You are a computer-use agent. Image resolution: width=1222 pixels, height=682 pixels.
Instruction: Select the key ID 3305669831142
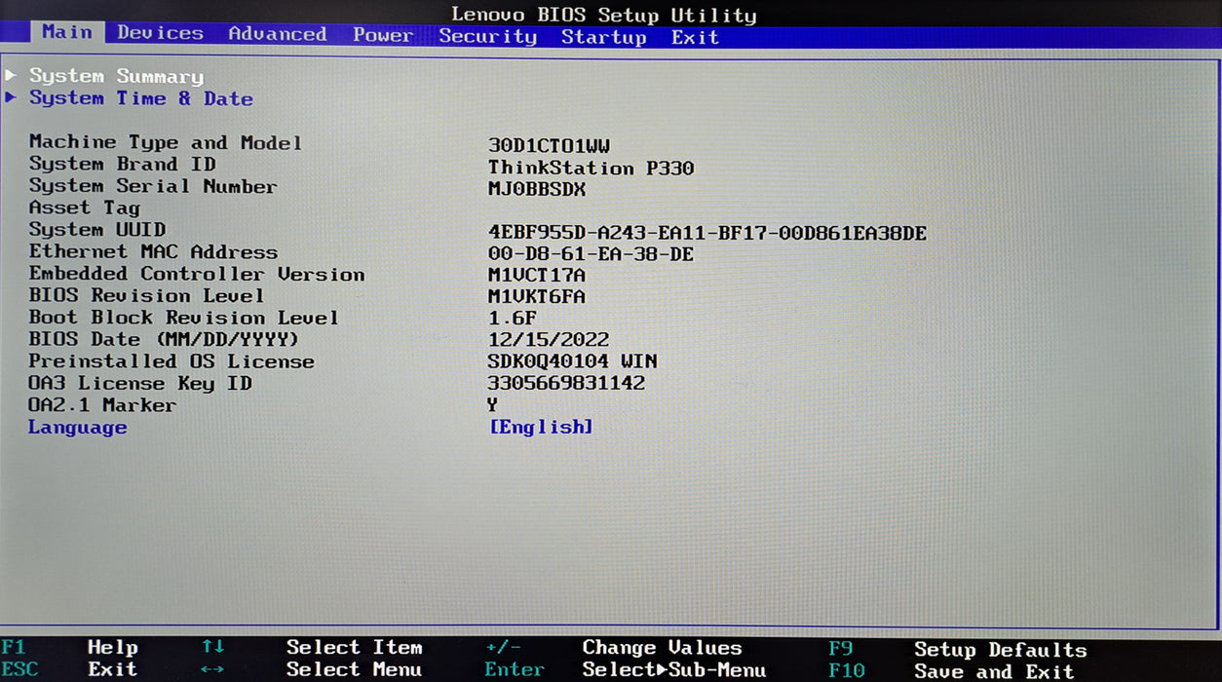(x=566, y=383)
